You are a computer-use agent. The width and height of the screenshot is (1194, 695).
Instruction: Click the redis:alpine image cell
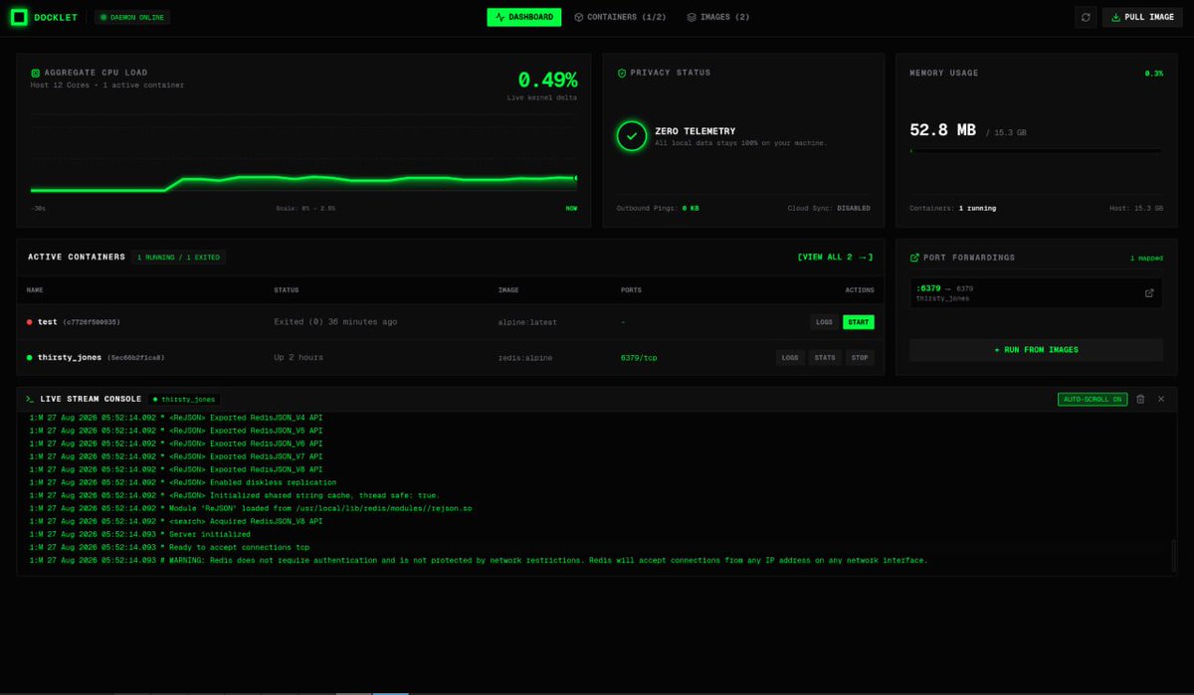[x=525, y=357]
